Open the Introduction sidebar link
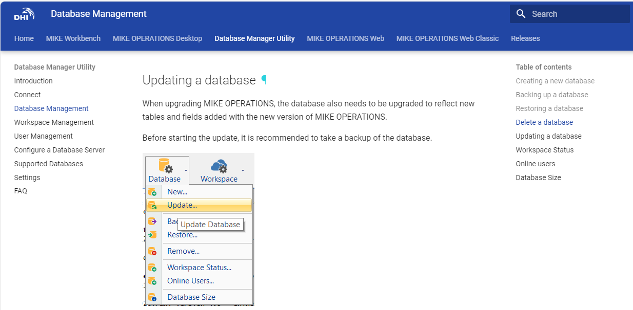Viewport: 633px width, 310px height. click(33, 81)
